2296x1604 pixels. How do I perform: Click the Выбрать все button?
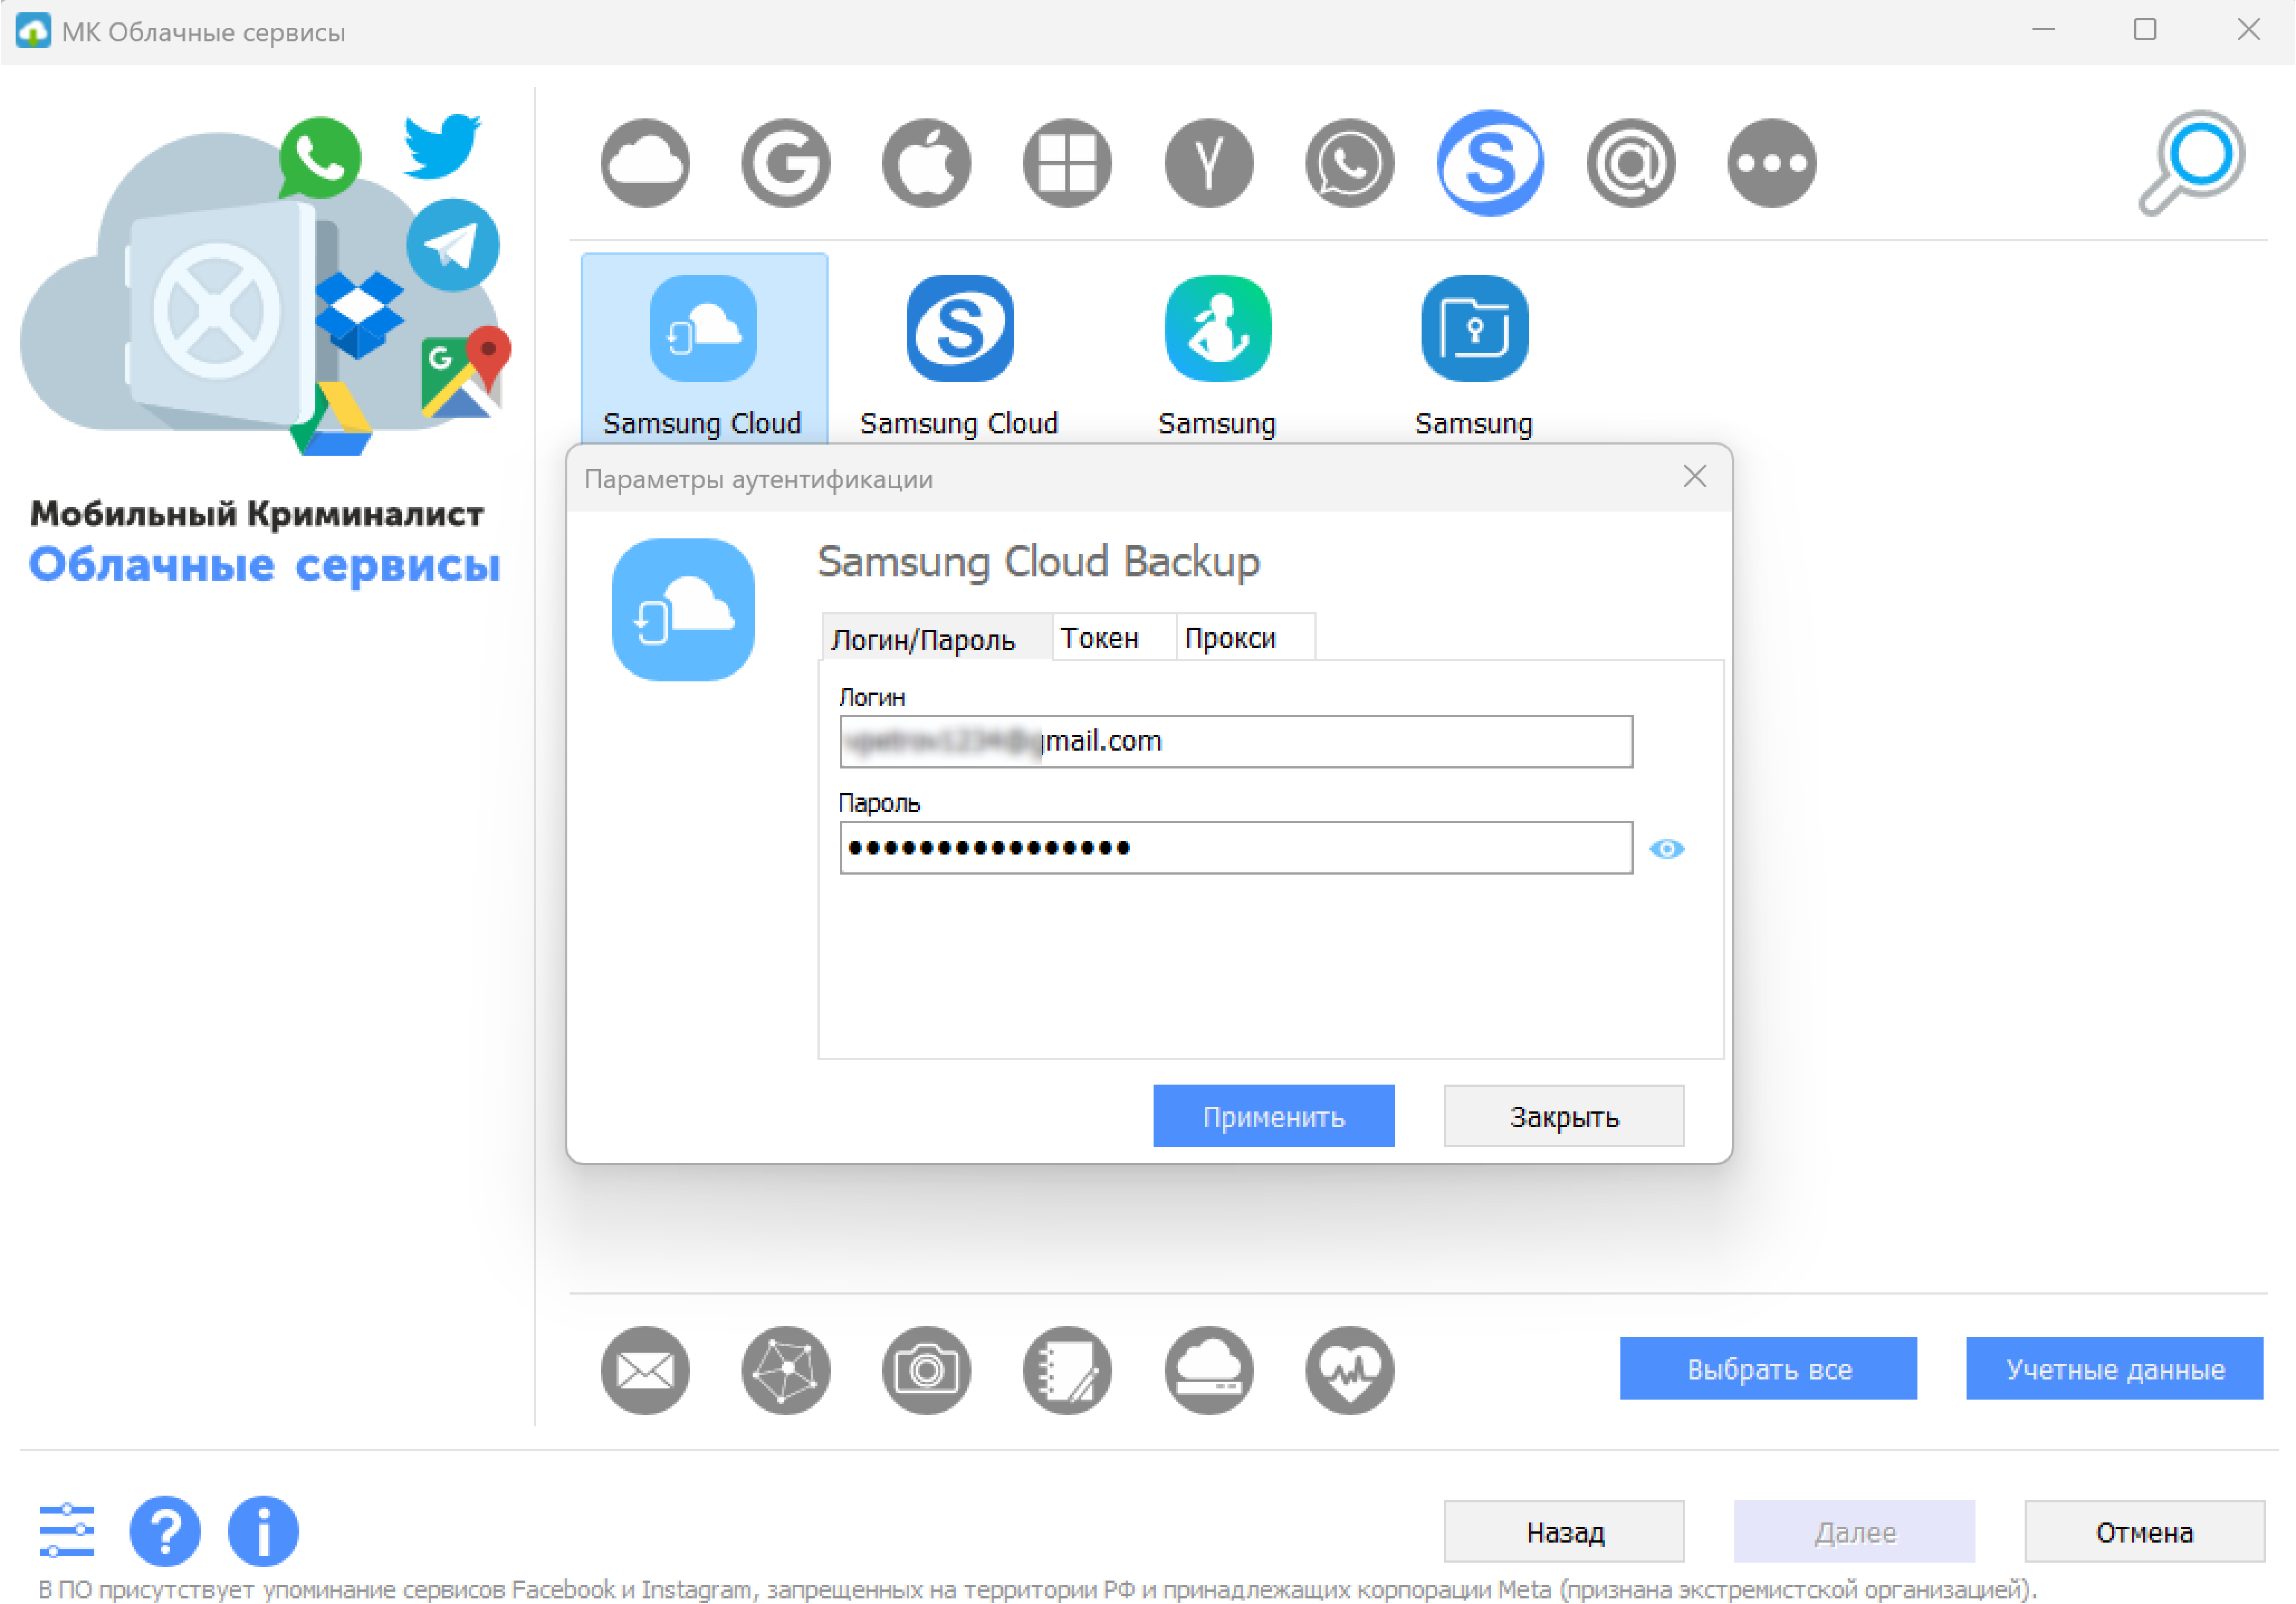[1769, 1369]
